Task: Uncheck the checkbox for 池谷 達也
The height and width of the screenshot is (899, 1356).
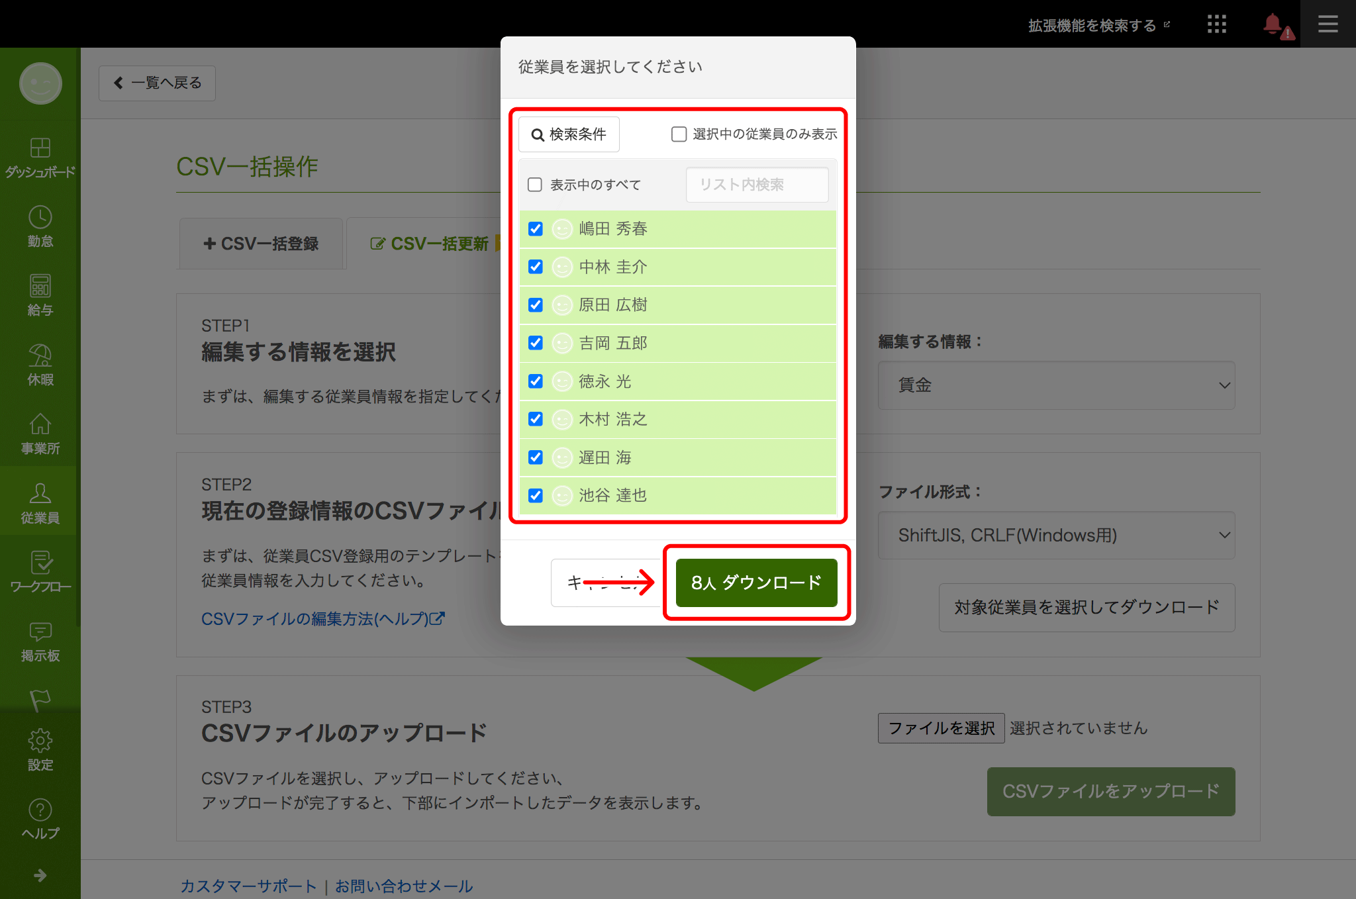Action: coord(536,495)
